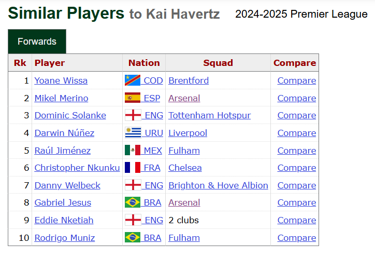Open the URU nation link
Viewport: 375px width, 258px height.
point(154,133)
